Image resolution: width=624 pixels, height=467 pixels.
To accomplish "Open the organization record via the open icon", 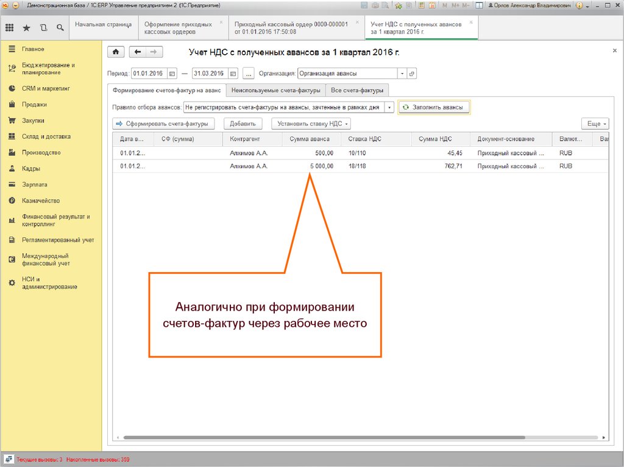I will coord(411,74).
